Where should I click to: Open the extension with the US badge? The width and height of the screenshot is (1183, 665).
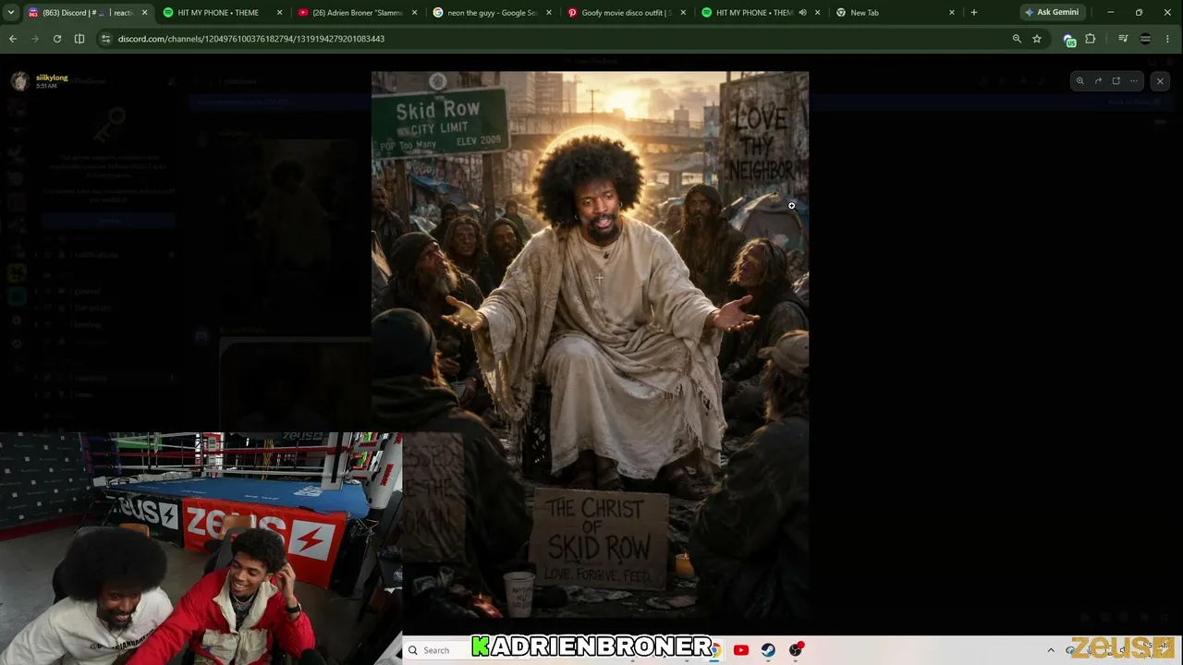pyautogui.click(x=1069, y=40)
